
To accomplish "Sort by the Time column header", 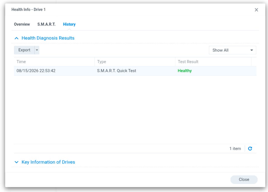I will 54,62.
